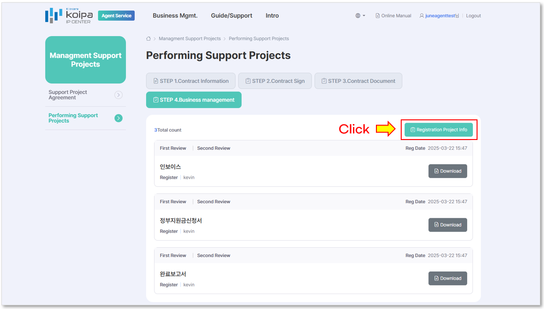Click the home icon in breadcrumb

[x=148, y=38]
